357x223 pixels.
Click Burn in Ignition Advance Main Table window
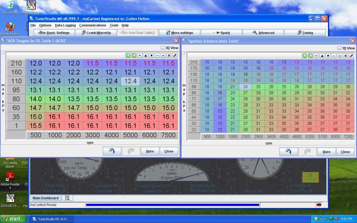[x=327, y=152]
